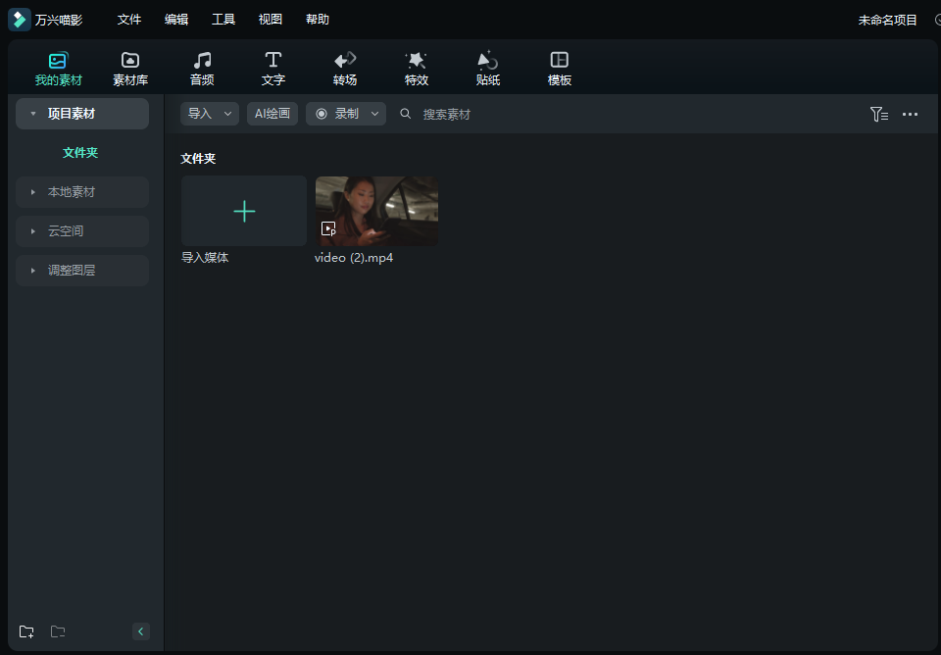Click the AI绘画 button
The width and height of the screenshot is (941, 655).
tap(272, 114)
